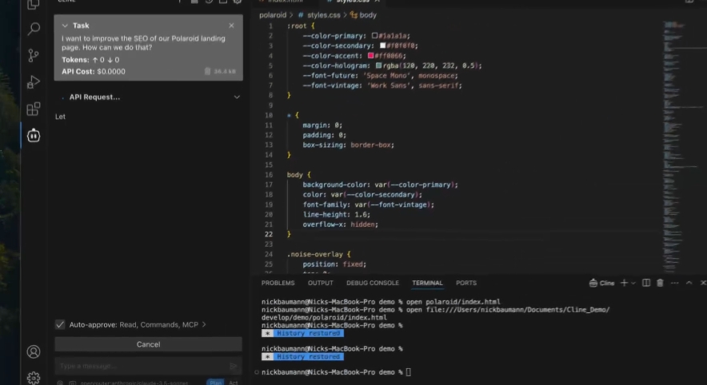The image size is (707, 385).
Task: Switch to the DEBUG CONSOLE tab
Action: tap(372, 283)
